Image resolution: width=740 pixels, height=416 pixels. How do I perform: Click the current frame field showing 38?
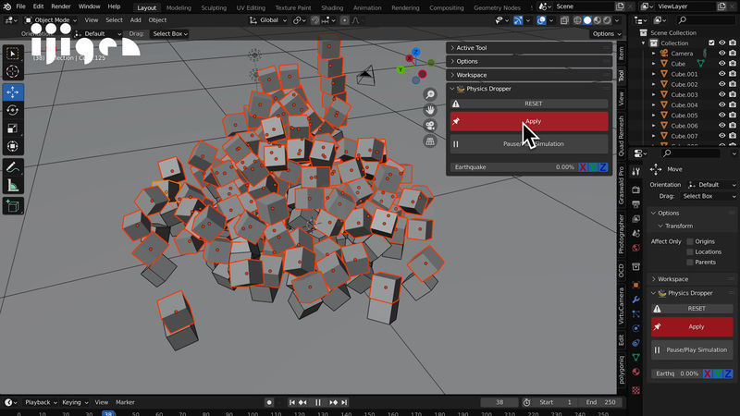point(499,402)
